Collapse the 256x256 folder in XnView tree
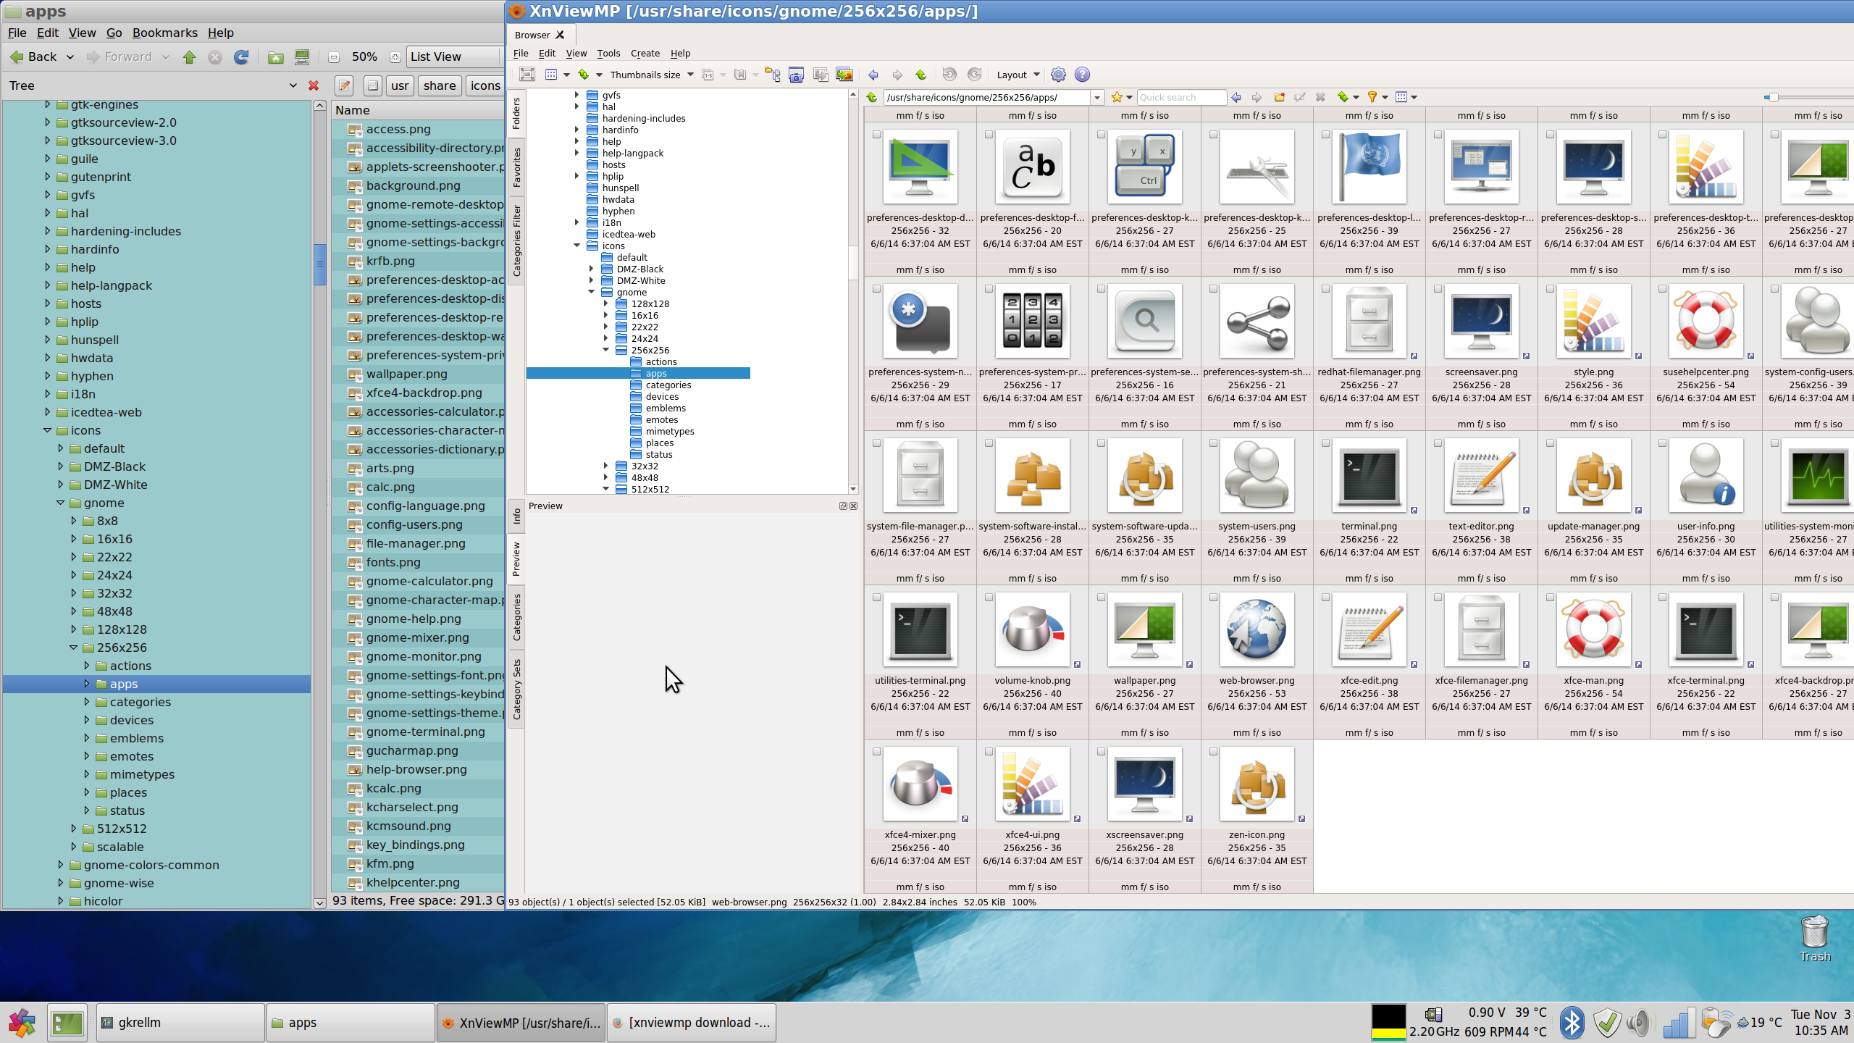Screen dimensions: 1854x1043 click(606, 350)
